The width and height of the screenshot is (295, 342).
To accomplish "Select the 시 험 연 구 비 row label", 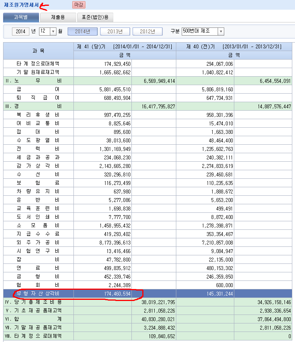I will (x=38, y=251).
